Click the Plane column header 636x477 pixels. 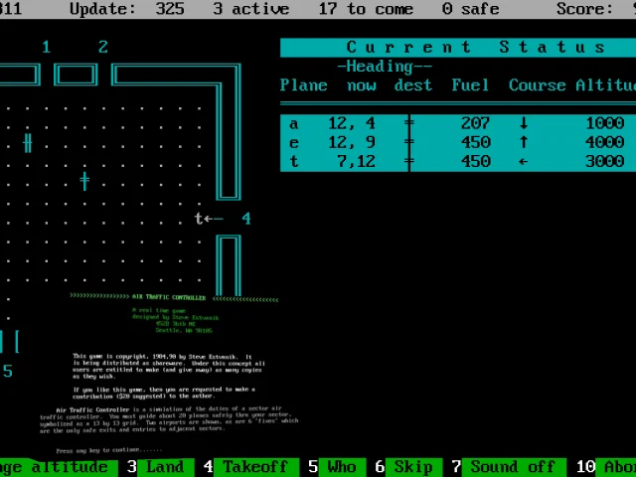(x=303, y=85)
